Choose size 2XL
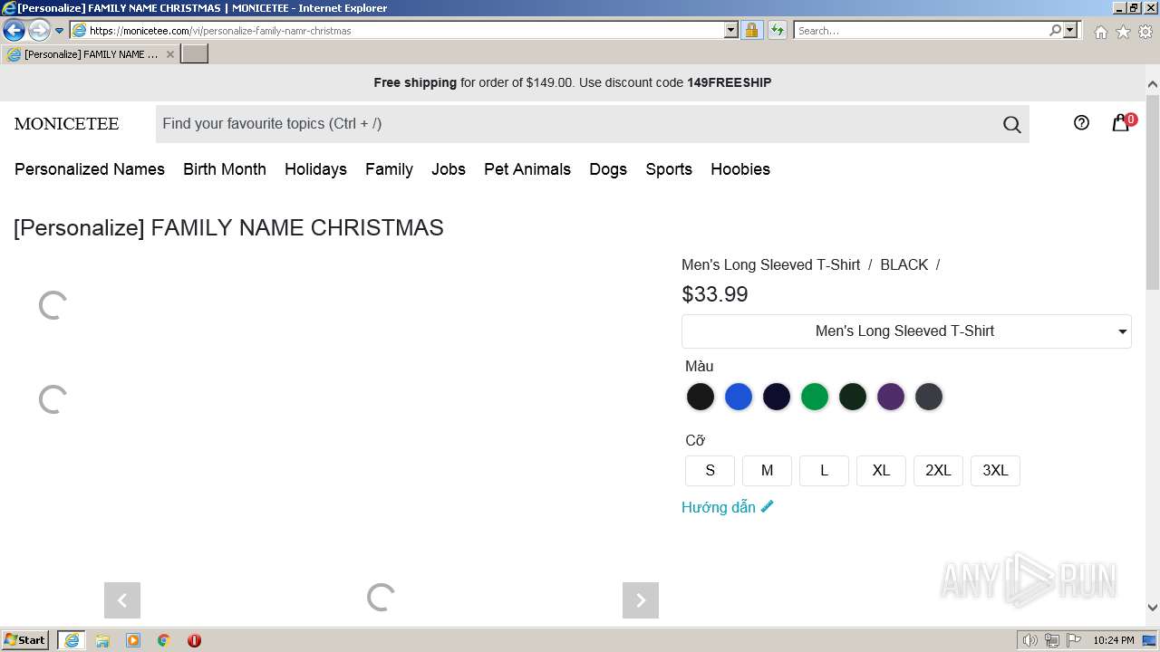Viewport: 1160px width, 652px height. (938, 471)
